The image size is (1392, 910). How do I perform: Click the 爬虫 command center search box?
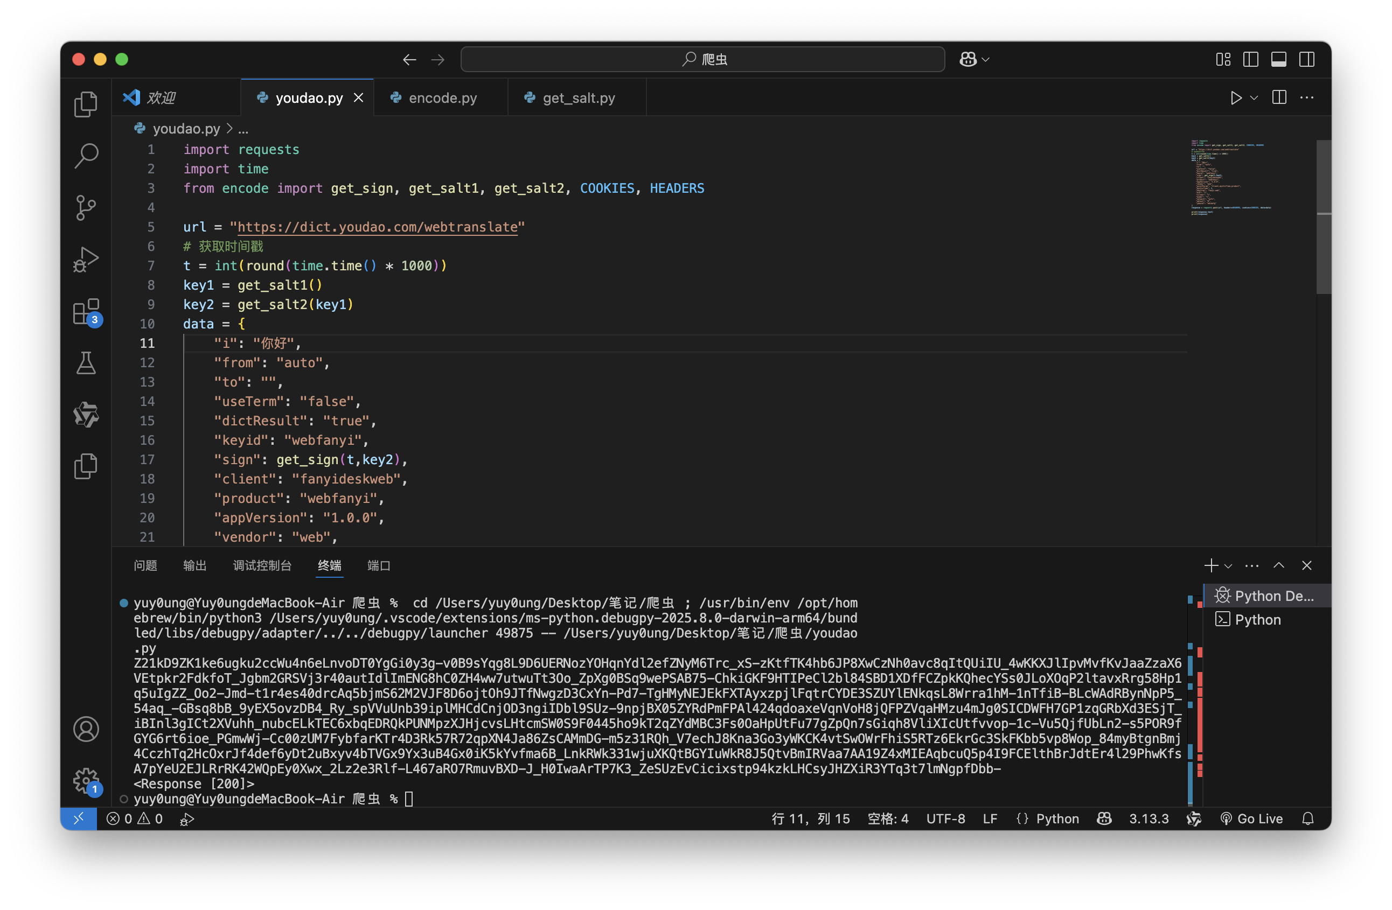click(x=702, y=59)
